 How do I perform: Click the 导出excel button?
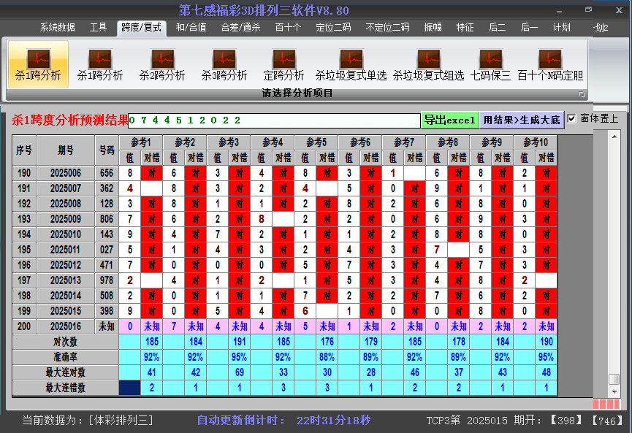[x=450, y=120]
